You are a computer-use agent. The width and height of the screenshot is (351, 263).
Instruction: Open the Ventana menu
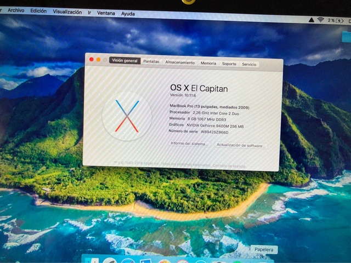106,13
